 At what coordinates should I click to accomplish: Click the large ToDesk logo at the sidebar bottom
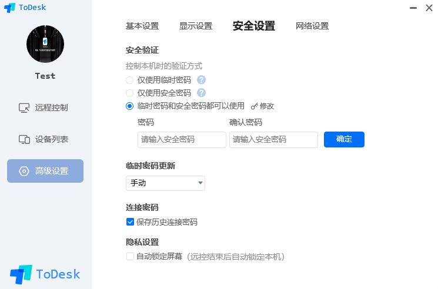tap(45, 274)
